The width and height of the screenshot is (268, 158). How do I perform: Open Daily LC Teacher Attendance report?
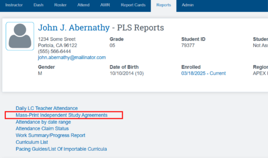click(x=47, y=108)
